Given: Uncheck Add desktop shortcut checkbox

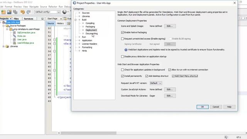Looking at the screenshot, I should pos(147,76).
